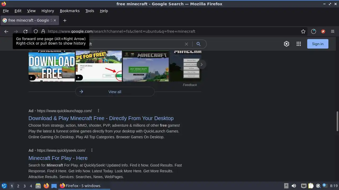Open the Buy Minecraft video thumbnail
The image size is (339, 190).
pyautogui.click(x=146, y=66)
